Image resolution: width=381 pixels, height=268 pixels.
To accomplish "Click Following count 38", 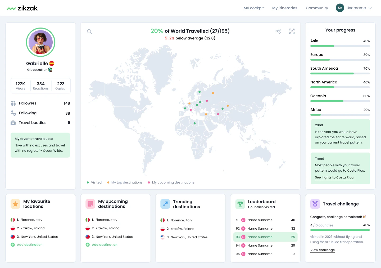I will coord(68,113).
